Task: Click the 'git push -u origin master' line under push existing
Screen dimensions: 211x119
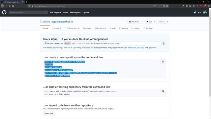Action: coord(57,94)
